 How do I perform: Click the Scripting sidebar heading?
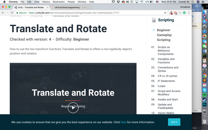pos(166,20)
